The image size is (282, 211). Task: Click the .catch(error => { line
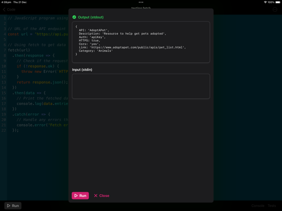pyautogui.click(x=31, y=114)
